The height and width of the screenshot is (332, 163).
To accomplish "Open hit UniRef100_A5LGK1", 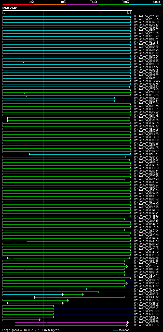I will pos(146,154).
